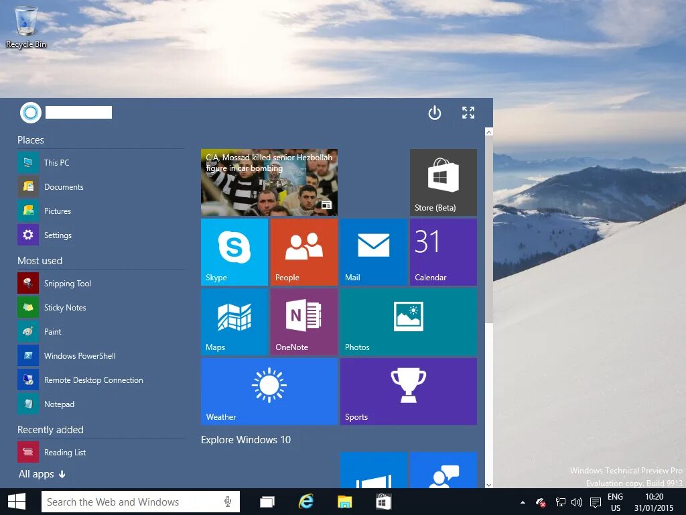Open the Maps tile

234,321
